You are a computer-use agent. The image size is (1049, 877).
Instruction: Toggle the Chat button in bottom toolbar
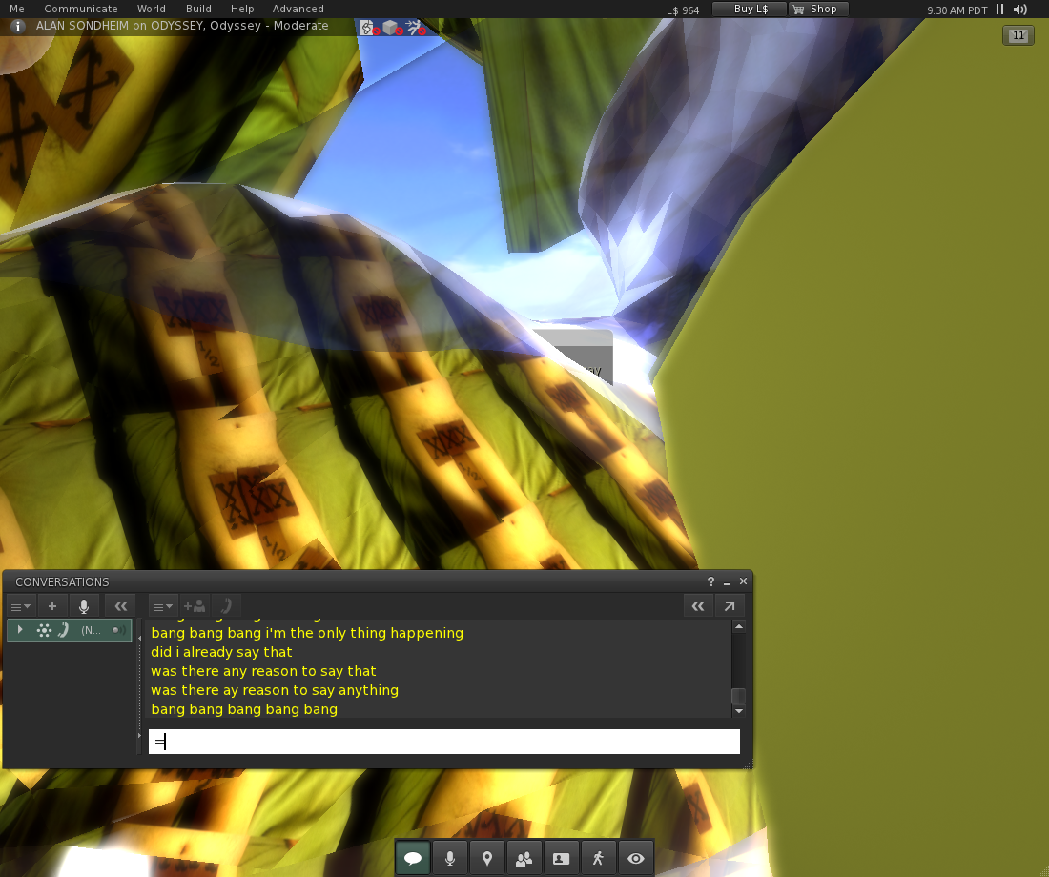tap(413, 858)
